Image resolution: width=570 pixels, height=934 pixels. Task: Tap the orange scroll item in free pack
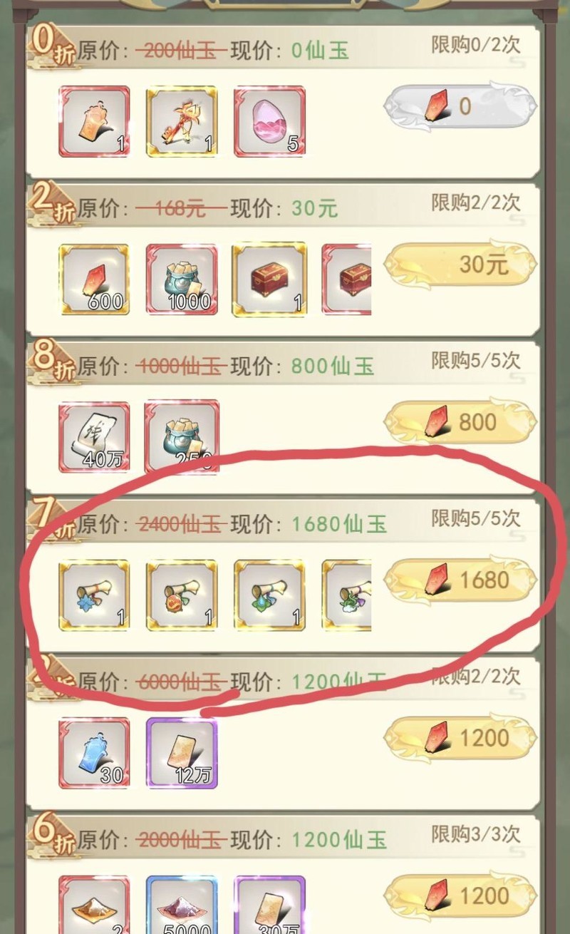(94, 121)
